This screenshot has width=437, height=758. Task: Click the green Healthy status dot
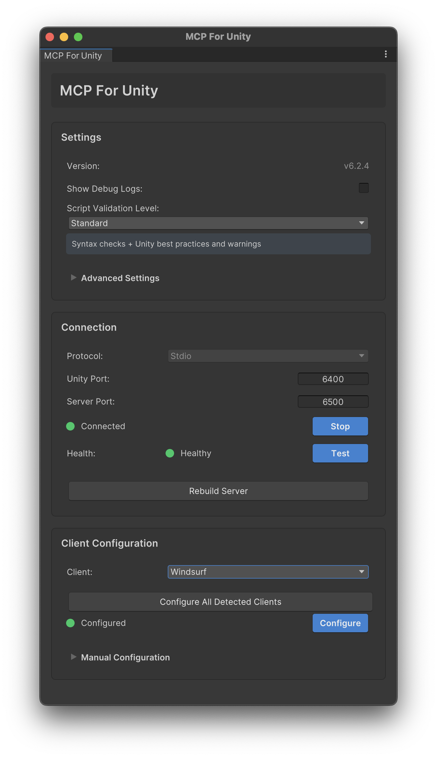point(170,453)
